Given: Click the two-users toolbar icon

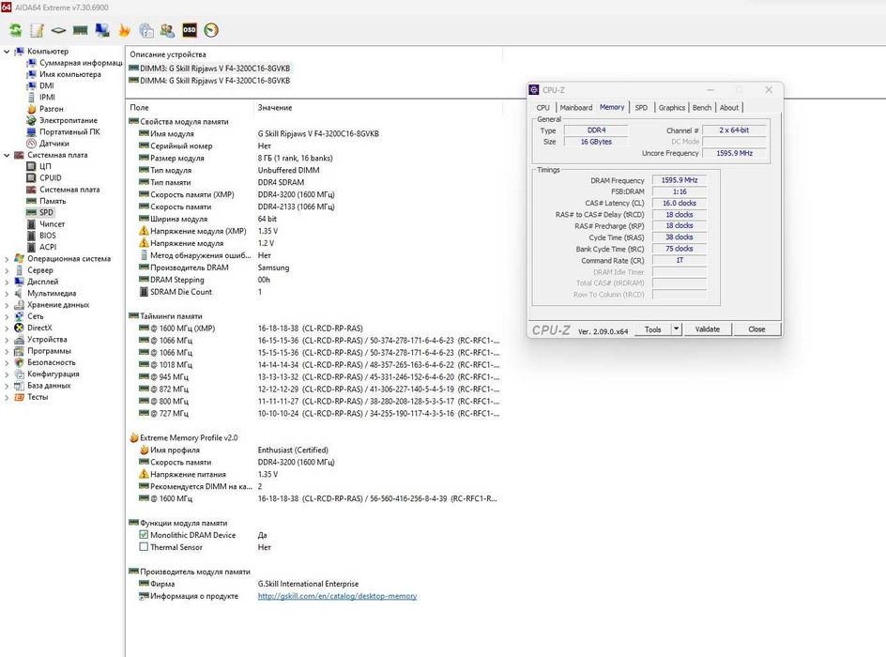Looking at the screenshot, I should (x=167, y=31).
